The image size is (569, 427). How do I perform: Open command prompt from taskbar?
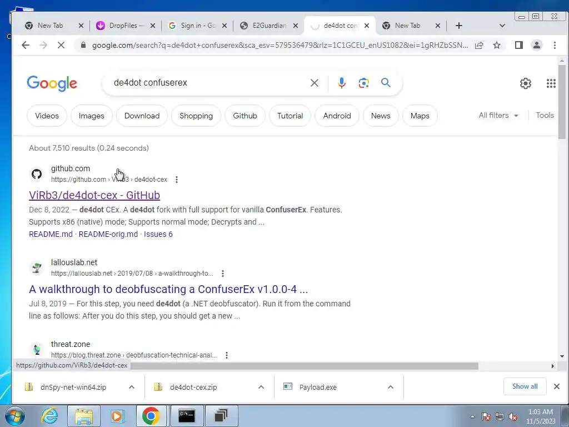tap(187, 416)
